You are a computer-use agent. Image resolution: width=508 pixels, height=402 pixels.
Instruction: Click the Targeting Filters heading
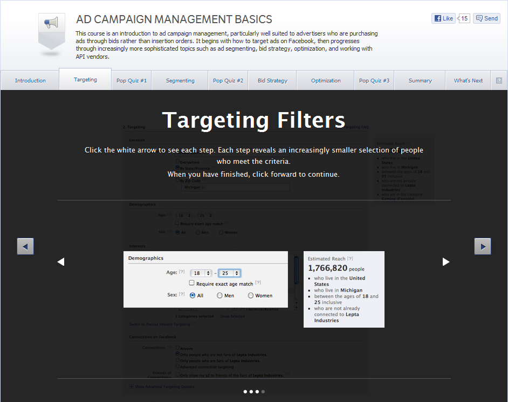coord(253,120)
